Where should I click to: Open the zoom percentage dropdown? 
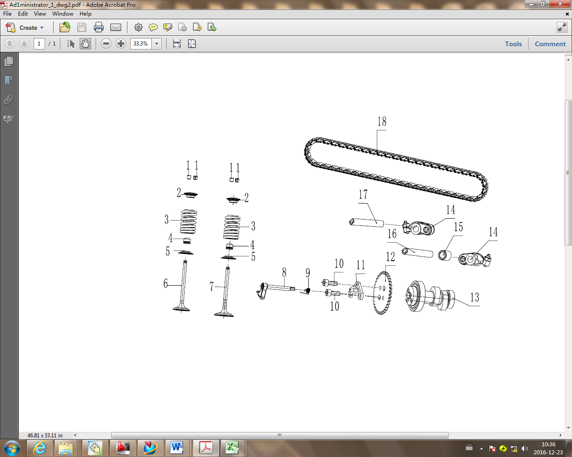(156, 44)
